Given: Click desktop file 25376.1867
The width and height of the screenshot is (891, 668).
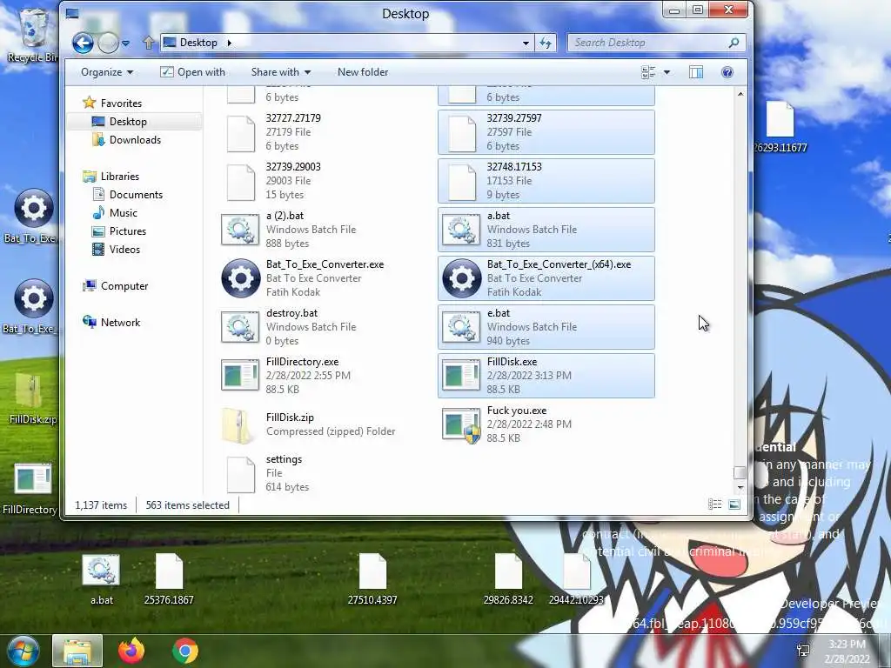Looking at the screenshot, I should tap(169, 579).
